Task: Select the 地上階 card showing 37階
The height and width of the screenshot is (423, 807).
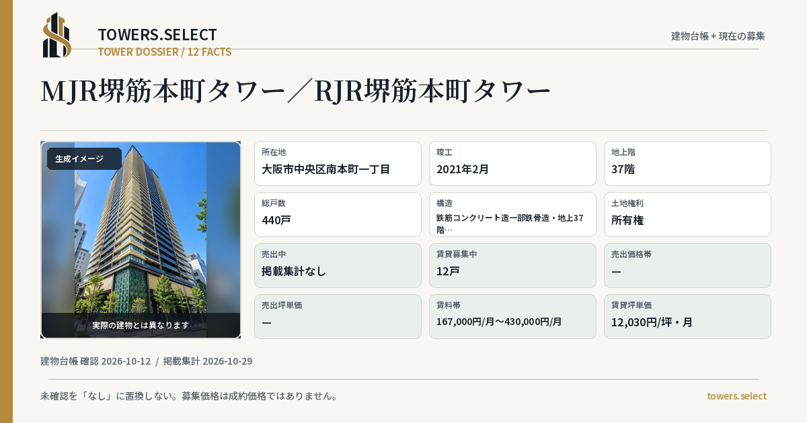Action: click(x=687, y=163)
